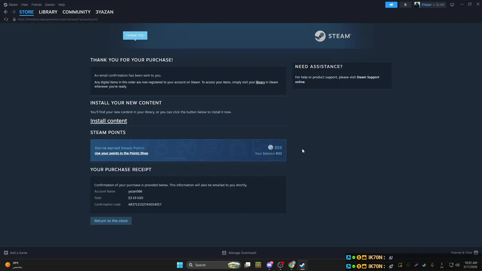The height and width of the screenshot is (271, 482).
Task: Click the Steam logo in the banner
Action: tap(333, 36)
